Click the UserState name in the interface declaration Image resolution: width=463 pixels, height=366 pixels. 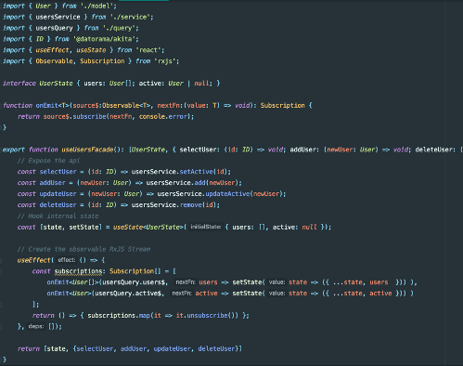(56, 84)
